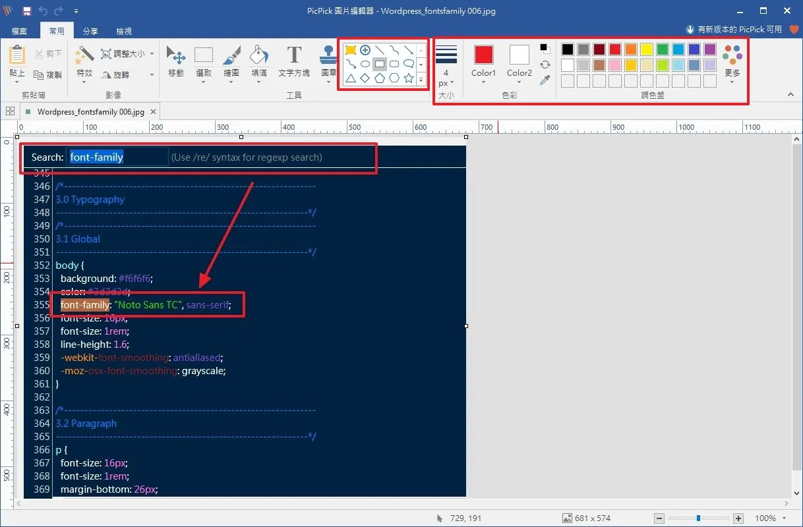Screen dimensions: 803x527
Task: Close the Wordpress_fontsfamily 006.jpg tab
Action: [153, 112]
